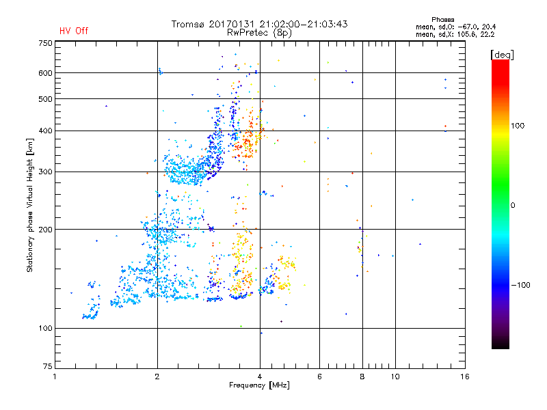547x410 pixels.
Task: Click the y-axis tick label '600'
Action: 45,73
